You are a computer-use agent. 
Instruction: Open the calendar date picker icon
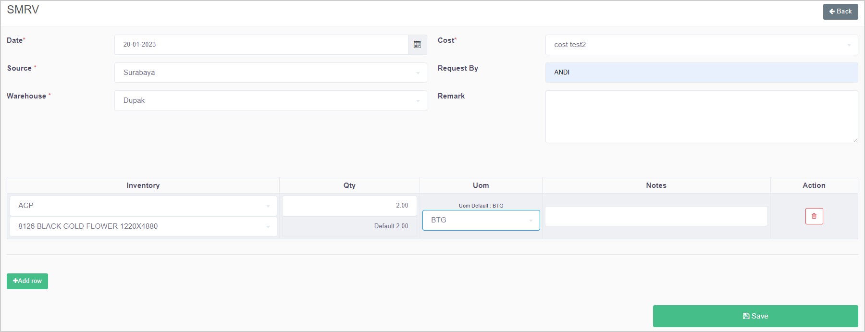pos(417,45)
